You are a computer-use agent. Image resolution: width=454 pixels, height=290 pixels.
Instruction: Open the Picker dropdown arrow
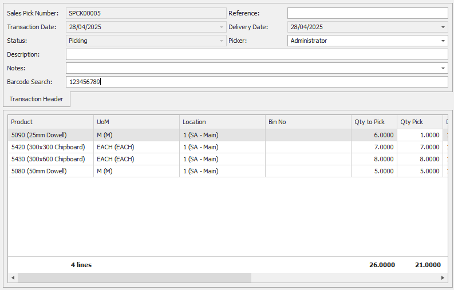[443, 41]
